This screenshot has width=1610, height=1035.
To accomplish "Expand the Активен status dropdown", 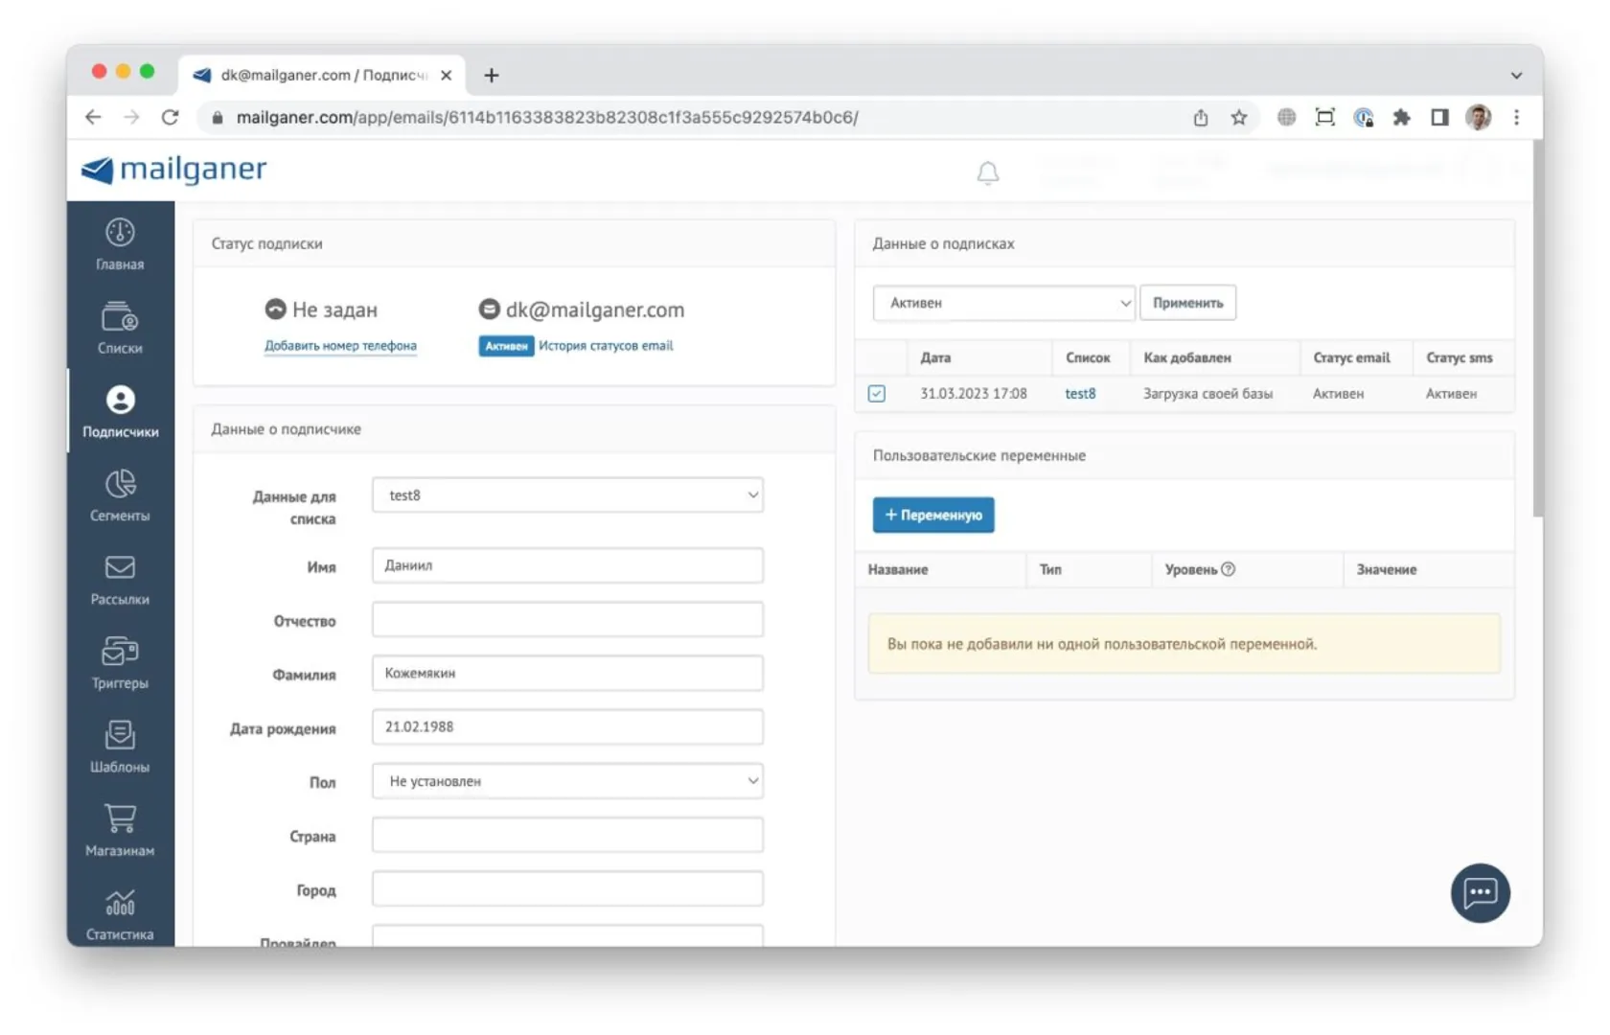I will click(1003, 303).
